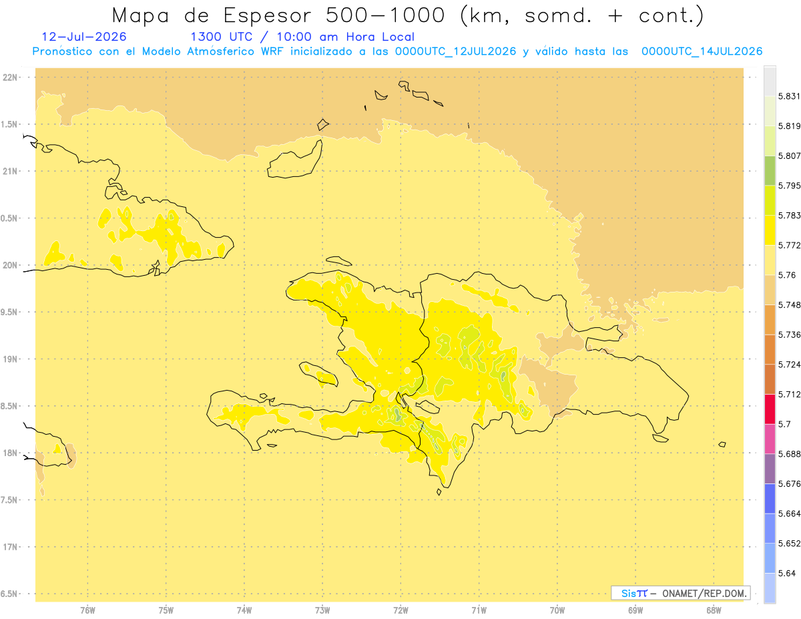Click legend value 5.652
This screenshot has width=801, height=619.
[x=789, y=544]
